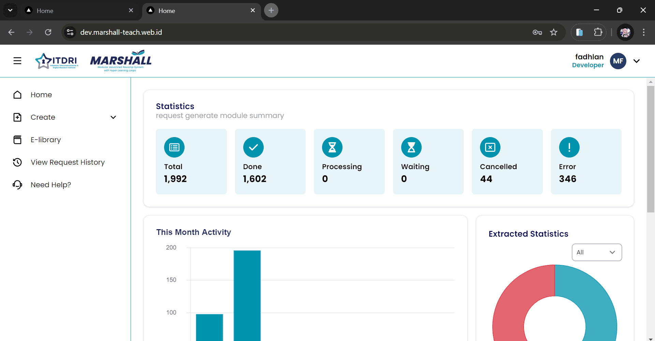
Task: Open E-library from the sidebar
Action: (45, 140)
